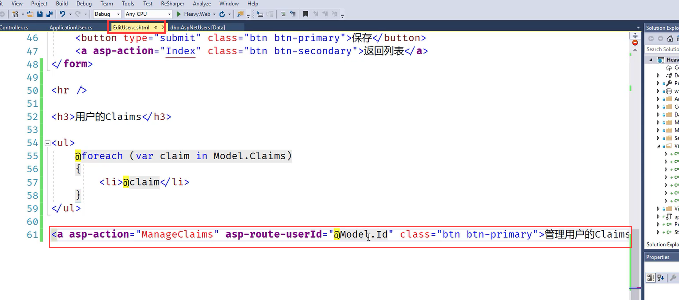679x300 pixels.
Task: Click the "Index" asp-action value on line 47
Action: click(181, 51)
